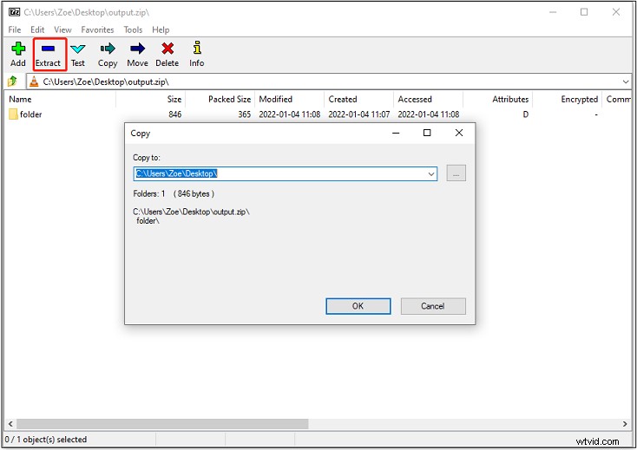637x450 pixels.
Task: Click modified date 2022-01-04 11:08
Action: pyautogui.click(x=290, y=114)
